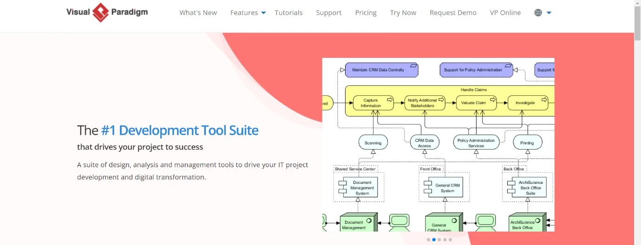The image size is (641, 245).
Task: Click 'Support for Policy Administration' box
Action: pyautogui.click(x=476, y=70)
